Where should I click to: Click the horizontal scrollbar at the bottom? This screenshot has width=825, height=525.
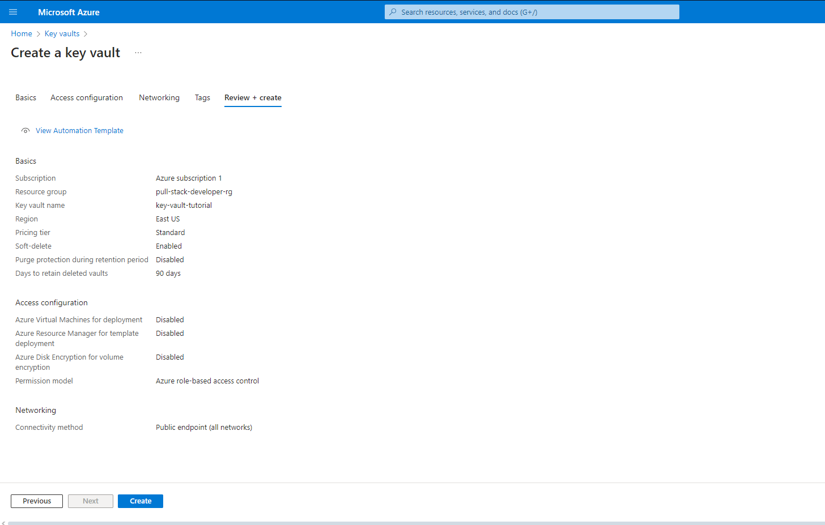[x=416, y=523]
